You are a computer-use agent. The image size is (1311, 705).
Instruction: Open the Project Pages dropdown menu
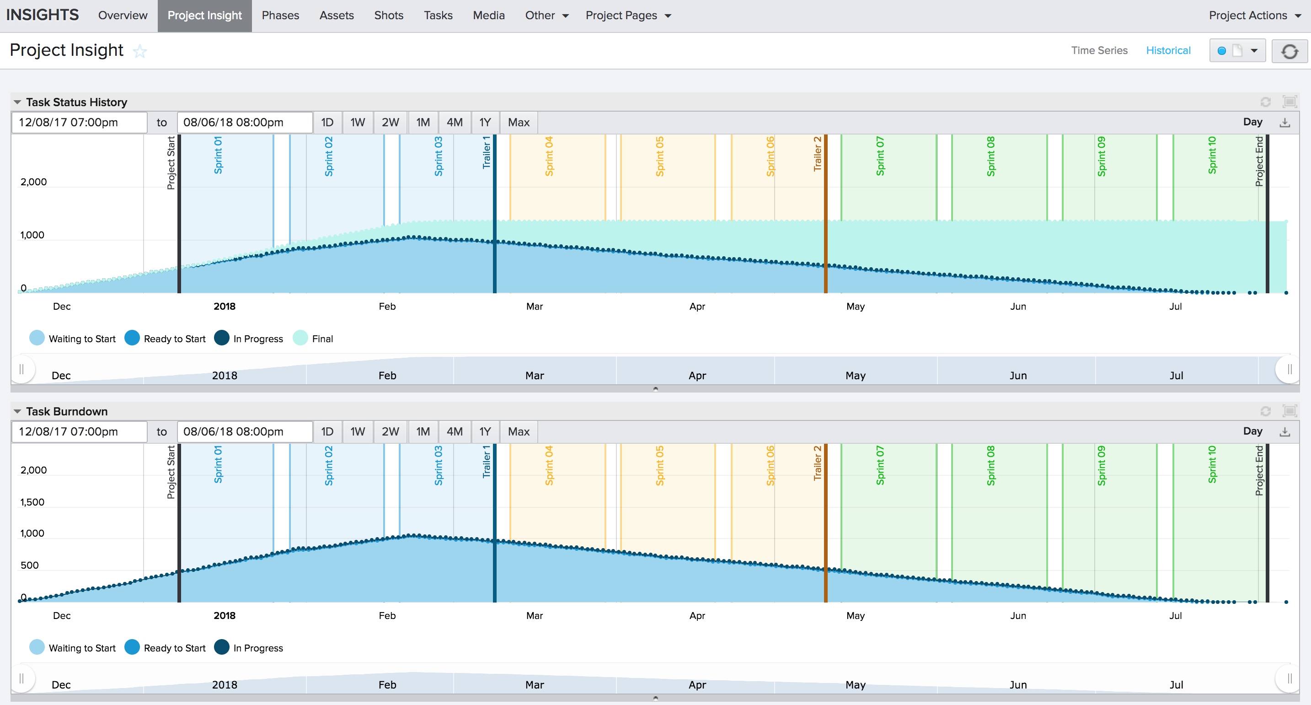pyautogui.click(x=627, y=15)
